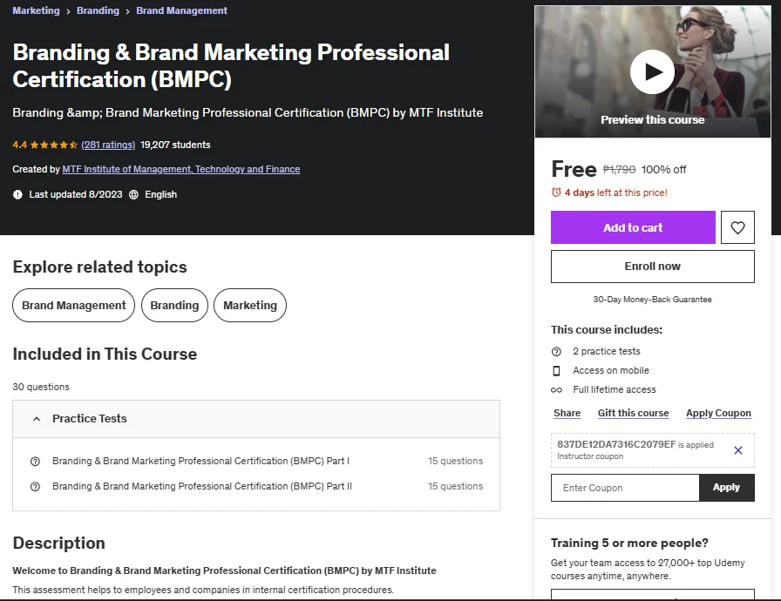
Task: Click the globe language icon
Action: [x=133, y=194]
